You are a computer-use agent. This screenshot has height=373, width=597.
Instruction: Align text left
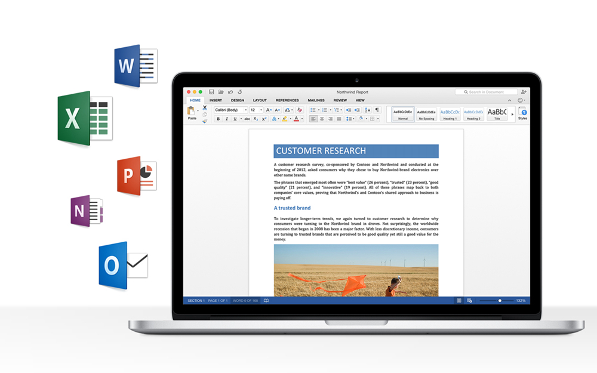pyautogui.click(x=313, y=119)
